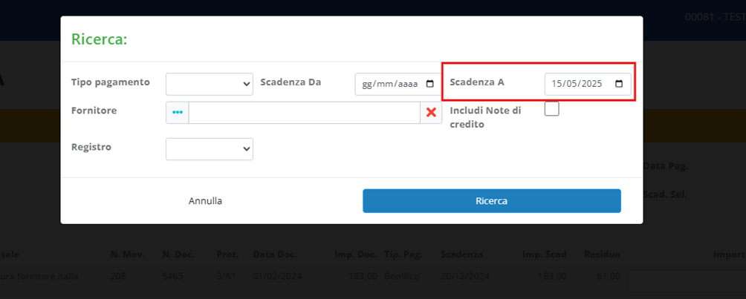Expand the Tipo pagamento dropdown
This screenshot has width=746, height=299.
[210, 84]
